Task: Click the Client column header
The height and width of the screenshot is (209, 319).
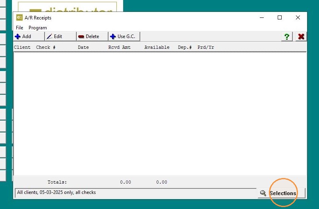Action: (x=22, y=47)
